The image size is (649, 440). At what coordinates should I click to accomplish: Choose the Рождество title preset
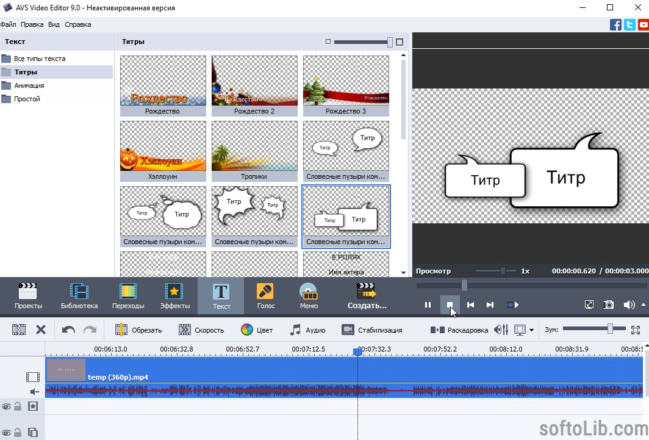163,86
